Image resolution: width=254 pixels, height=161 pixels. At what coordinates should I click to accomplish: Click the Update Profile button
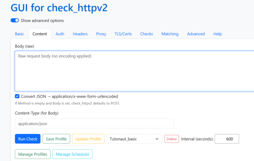pyautogui.click(x=88, y=139)
